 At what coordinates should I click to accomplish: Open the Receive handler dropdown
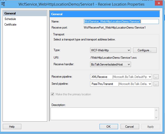(110, 64)
